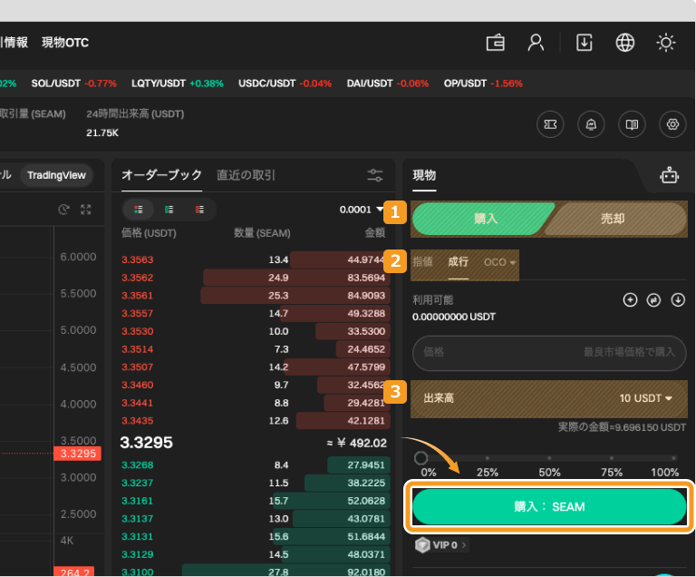Open SOL/USDT ticker pair
The height and width of the screenshot is (577, 696).
(x=73, y=83)
